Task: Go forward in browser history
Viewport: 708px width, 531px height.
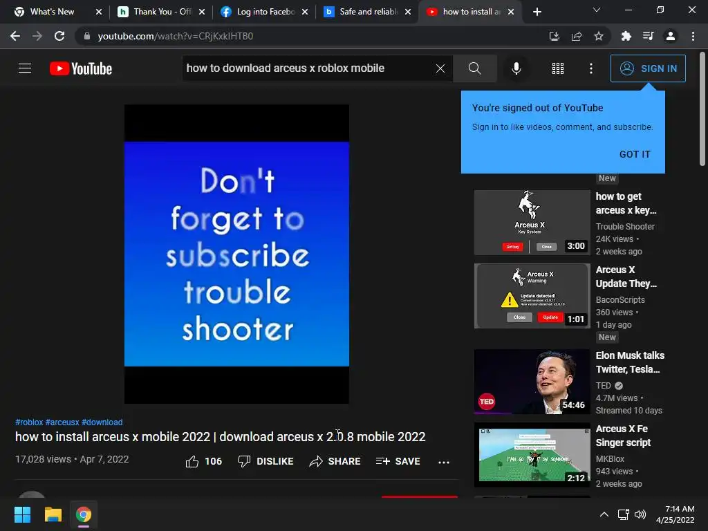Action: click(37, 36)
